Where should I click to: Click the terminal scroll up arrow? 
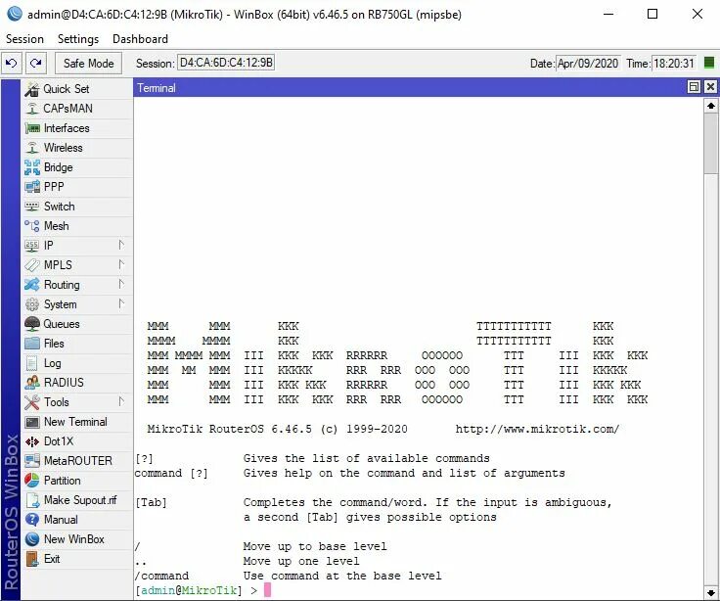(711, 106)
